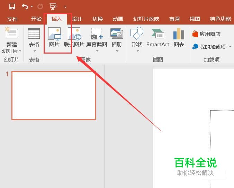Viewport: 234px width, 188px height.
Task: Go to the 幻灯片放映 tab
Action: coord(146,19)
